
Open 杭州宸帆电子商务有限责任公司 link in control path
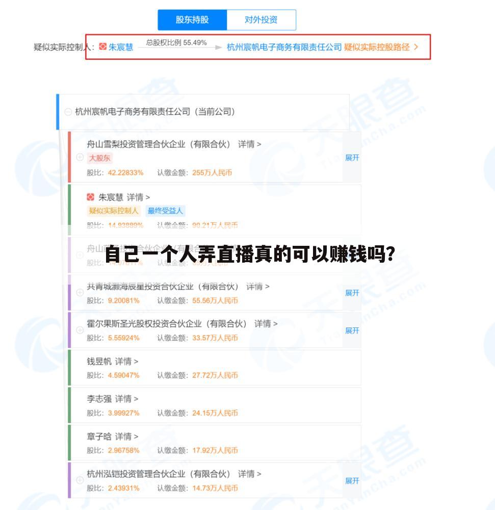click(x=284, y=47)
